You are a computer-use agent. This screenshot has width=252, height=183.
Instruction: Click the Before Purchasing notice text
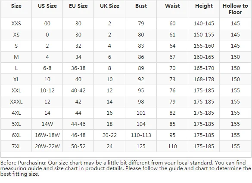click(126, 168)
